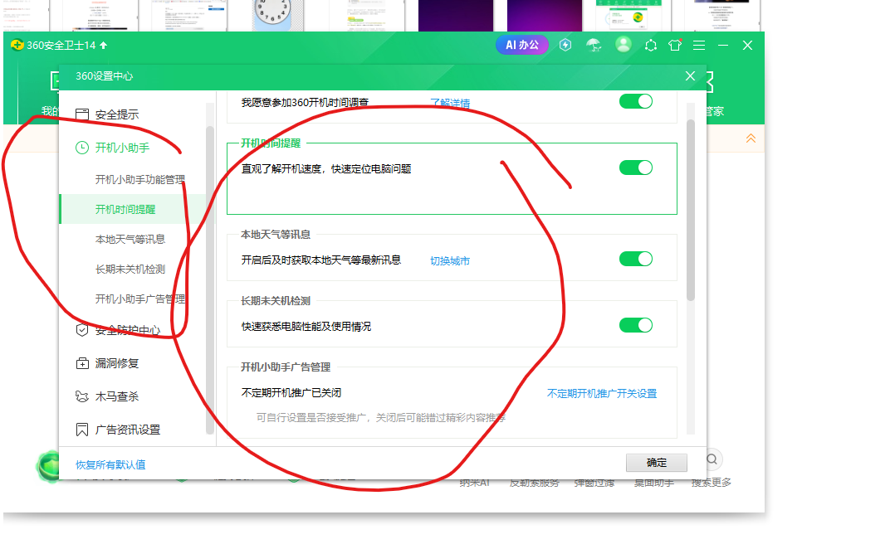Select 开机小助手广告管理 sub-item
This screenshot has height=544, width=895.
(x=139, y=299)
